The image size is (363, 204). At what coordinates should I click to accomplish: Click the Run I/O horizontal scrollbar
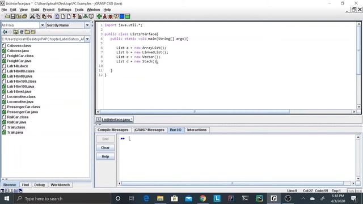click(x=232, y=184)
